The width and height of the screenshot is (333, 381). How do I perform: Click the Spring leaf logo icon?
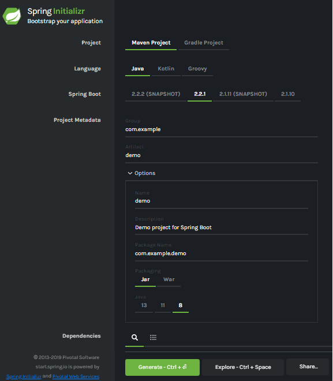point(12,16)
